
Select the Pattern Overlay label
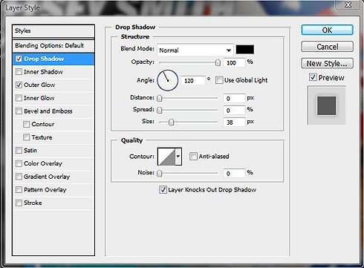coord(45,190)
